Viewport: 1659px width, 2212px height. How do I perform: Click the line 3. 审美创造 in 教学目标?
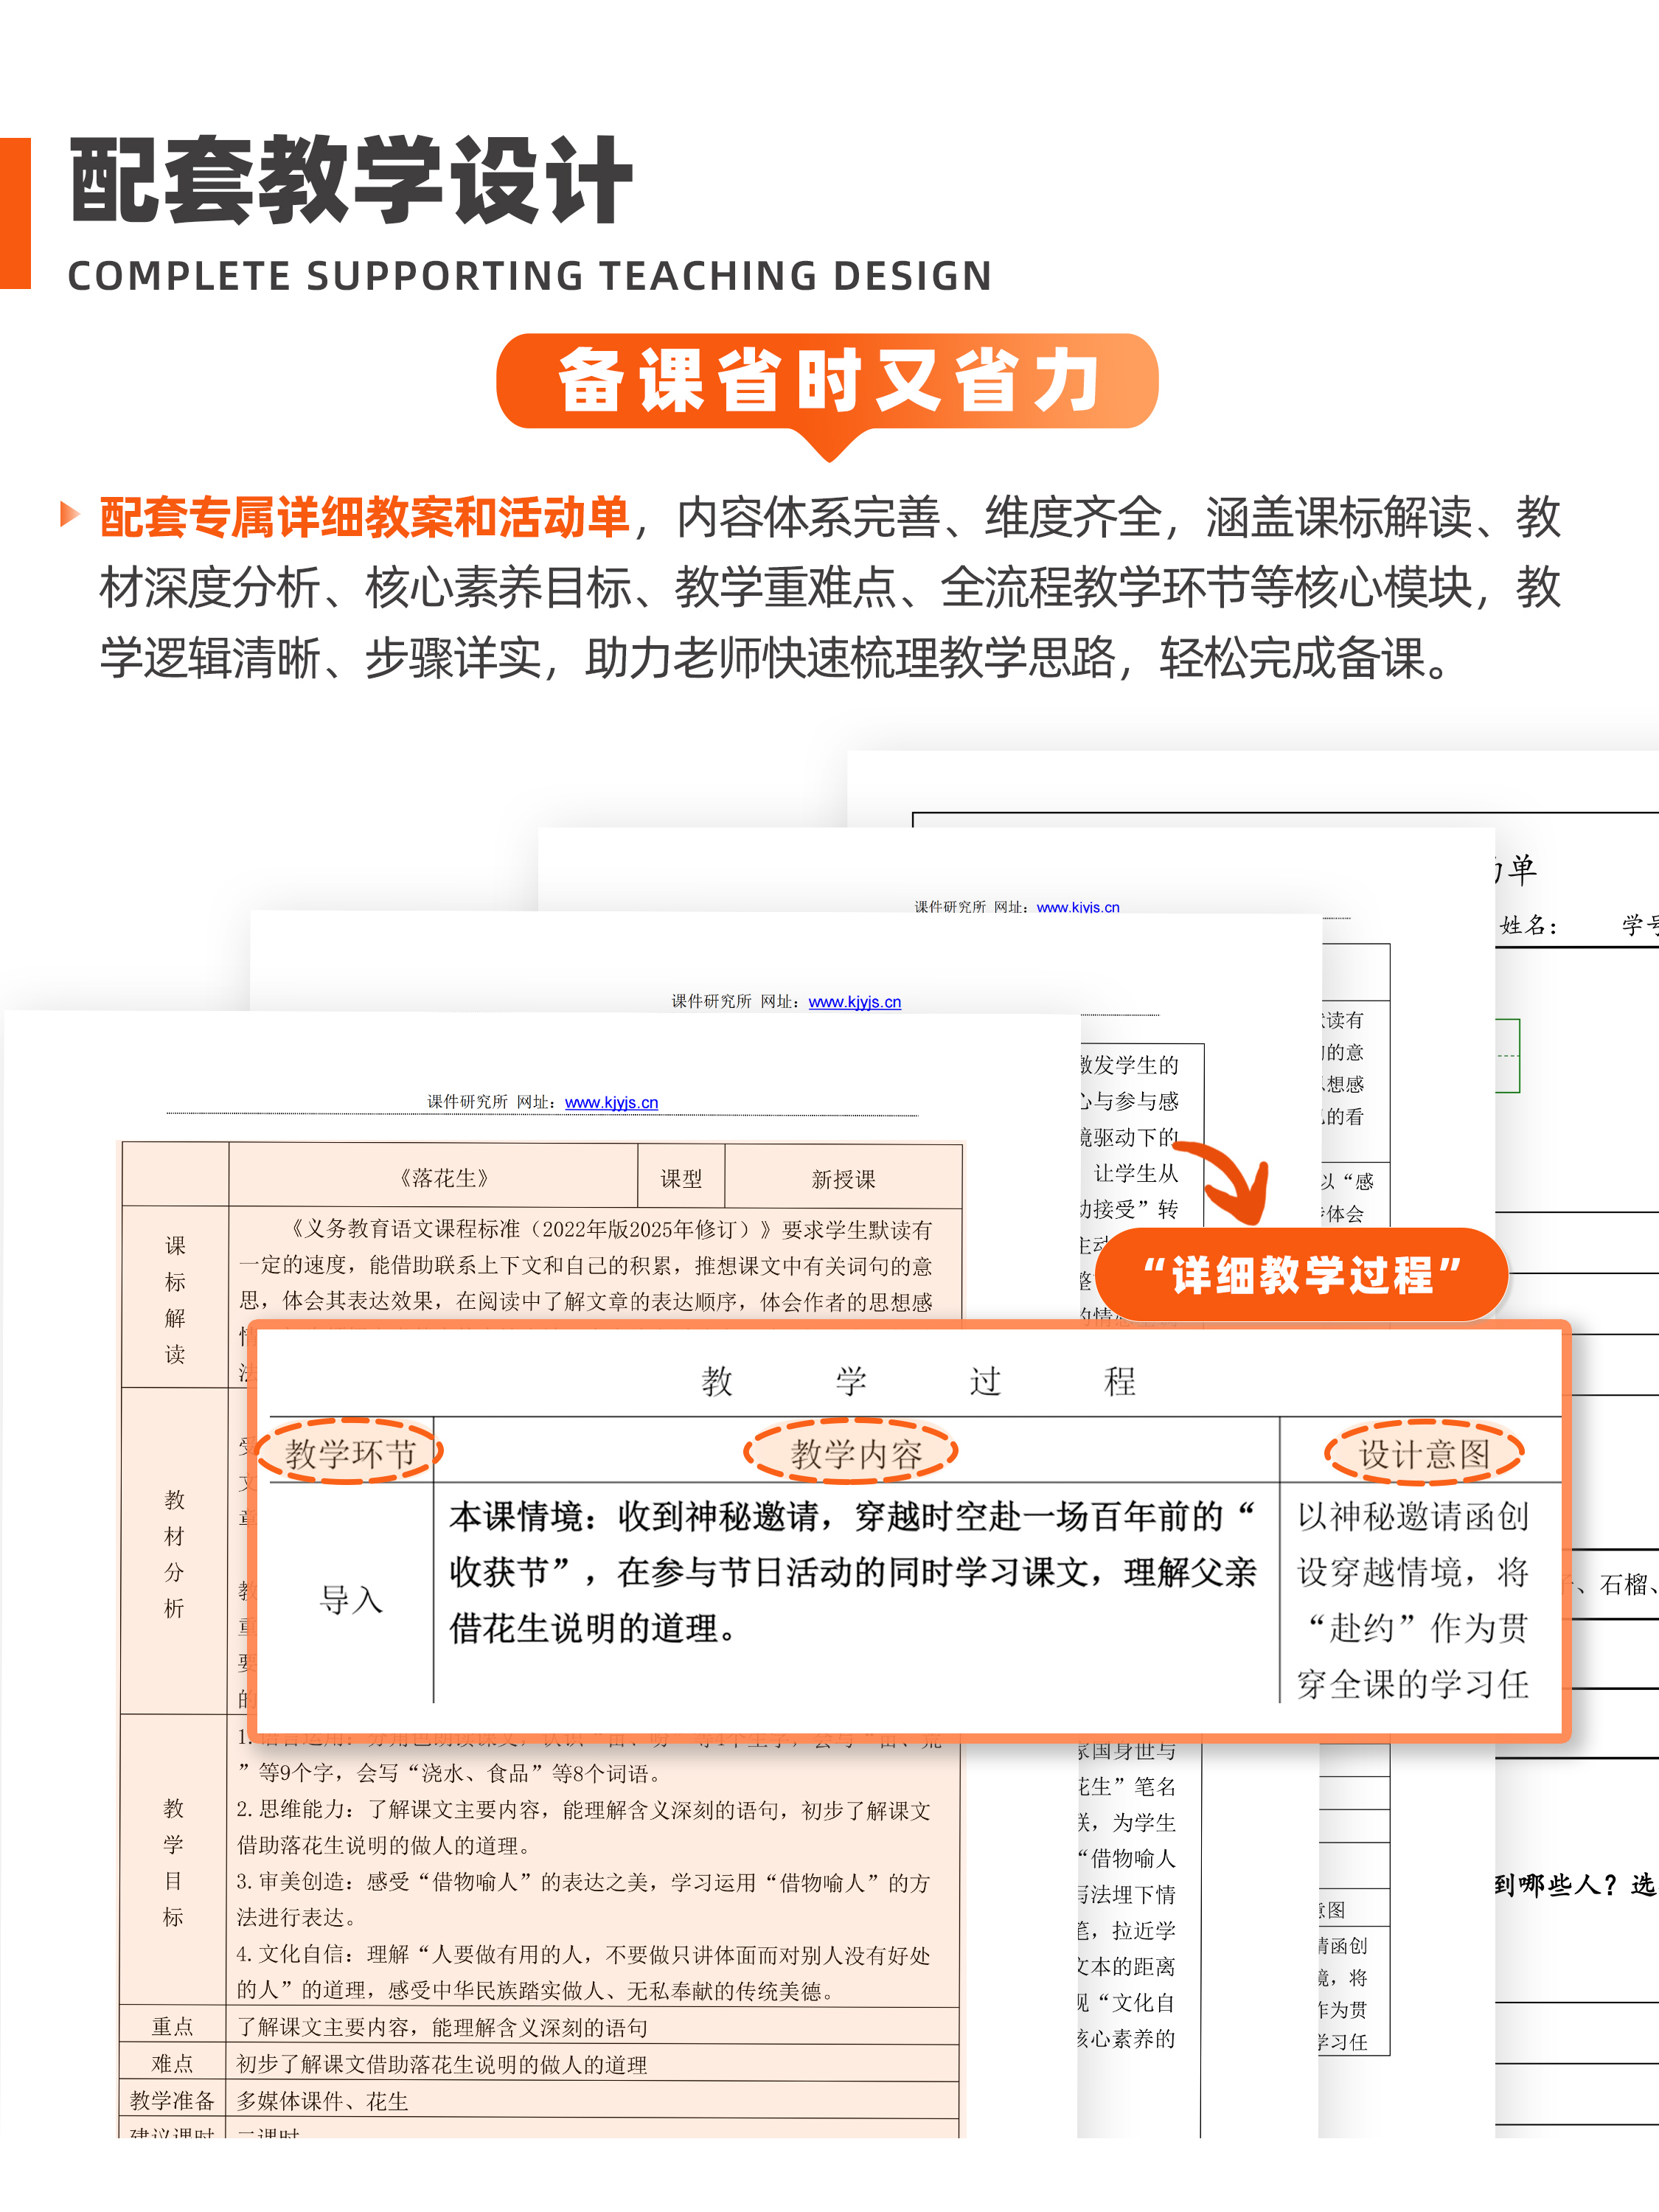pos(584,1899)
